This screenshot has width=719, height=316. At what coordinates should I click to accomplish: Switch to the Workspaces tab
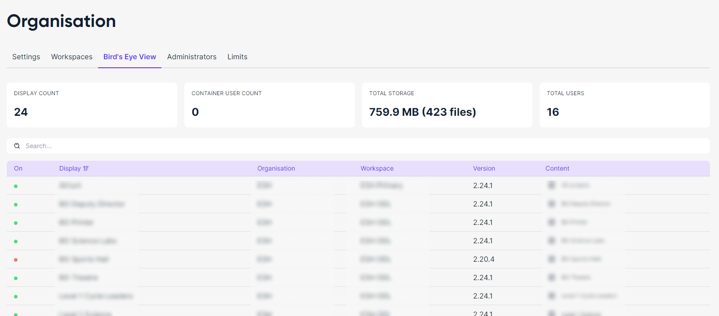tap(71, 57)
